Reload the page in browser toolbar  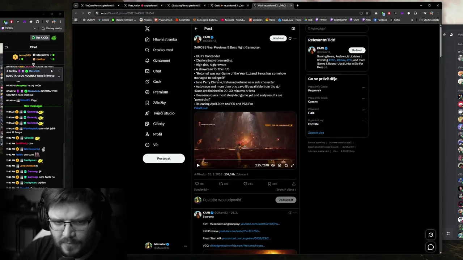(89, 13)
